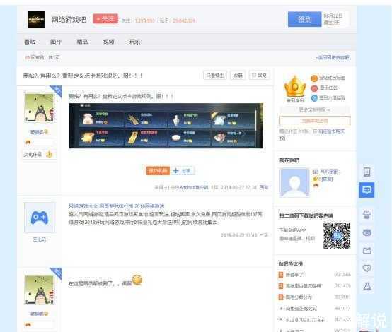Viewport: 392px width, 332px height.
Task: Switch to the 精品 tab
Action: [x=82, y=42]
